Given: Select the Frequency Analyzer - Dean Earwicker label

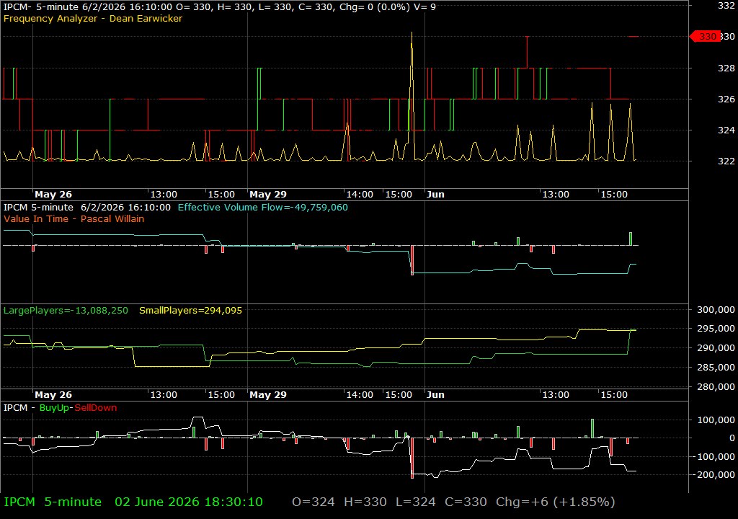Looking at the screenshot, I should click(93, 18).
